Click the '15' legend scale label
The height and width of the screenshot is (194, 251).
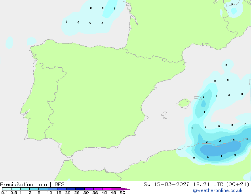tap(59, 192)
